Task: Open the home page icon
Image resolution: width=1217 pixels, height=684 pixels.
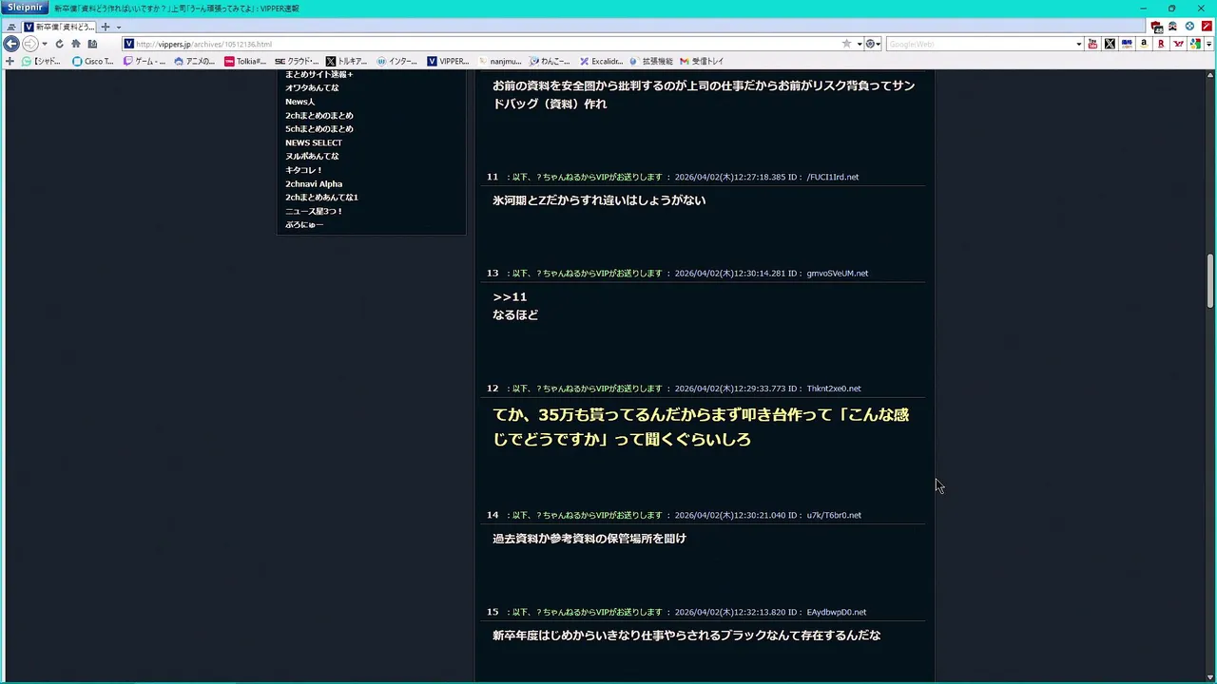Action: pos(76,44)
